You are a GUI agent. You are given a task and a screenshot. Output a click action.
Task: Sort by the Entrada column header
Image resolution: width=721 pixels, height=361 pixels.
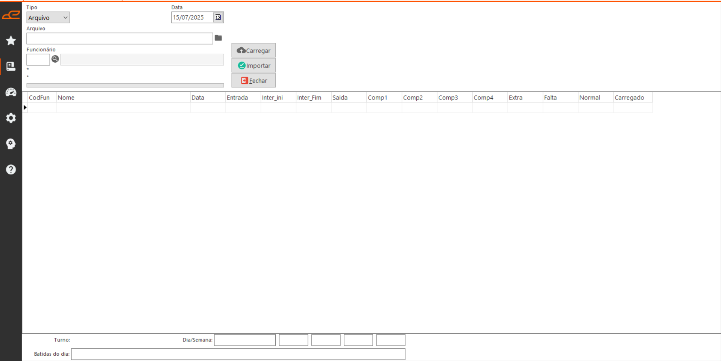243,98
